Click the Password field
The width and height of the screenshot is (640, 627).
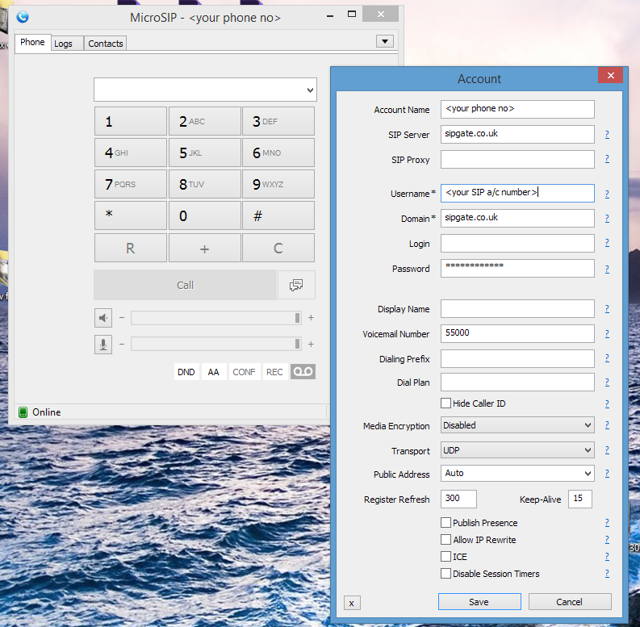coord(517,268)
